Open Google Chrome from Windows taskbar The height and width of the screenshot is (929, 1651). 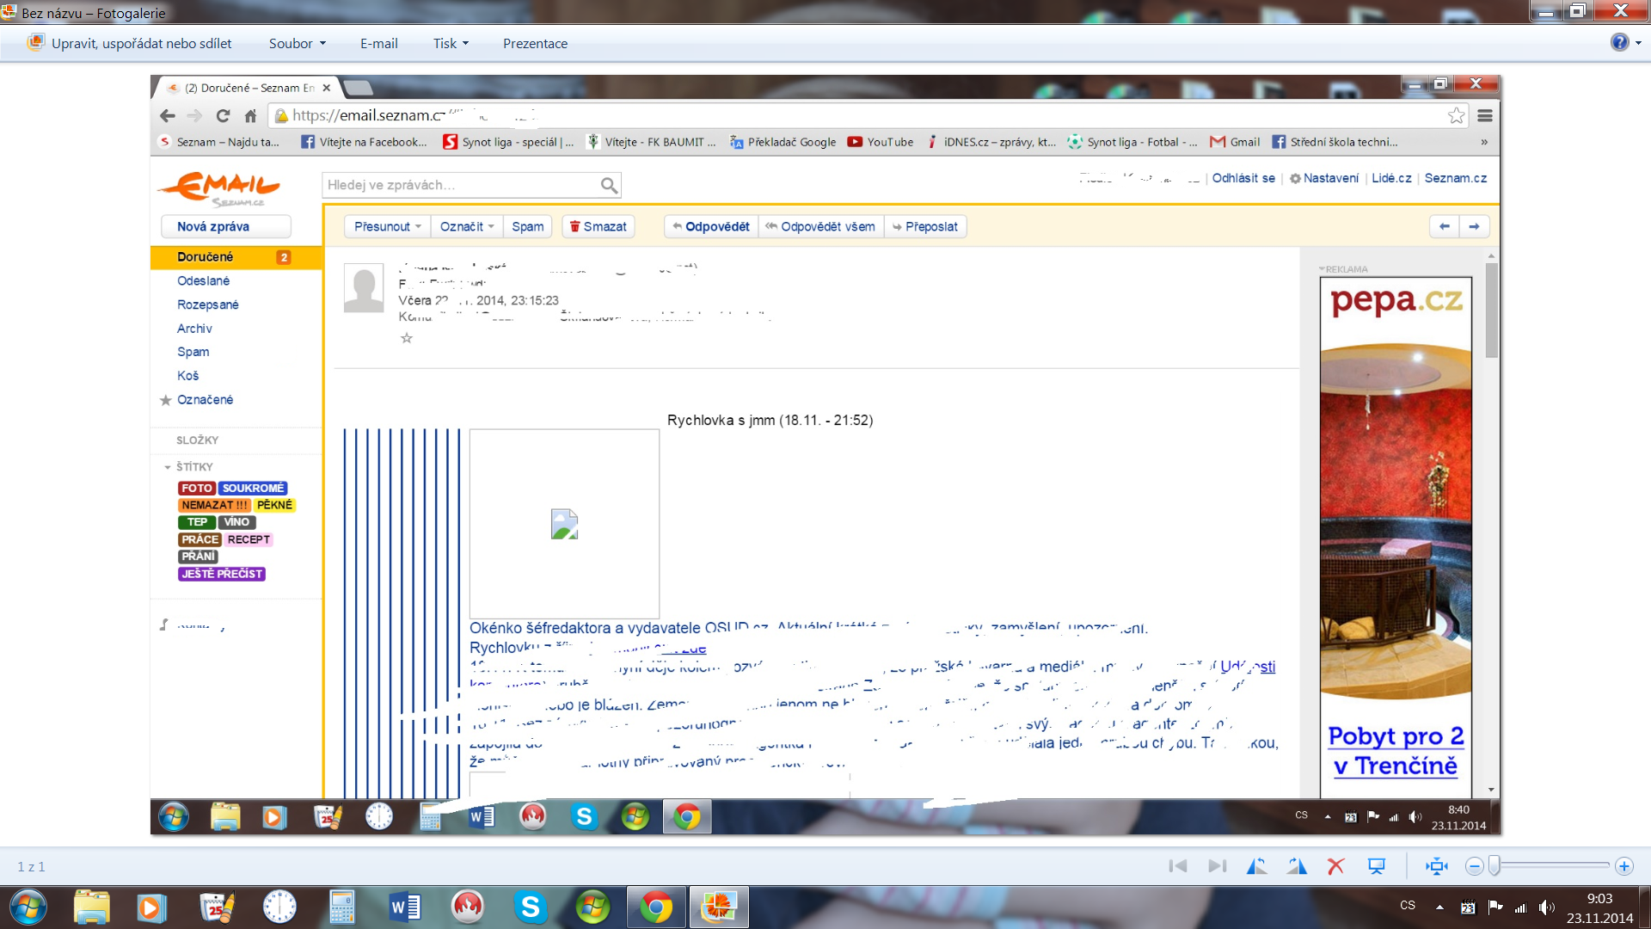tap(656, 907)
